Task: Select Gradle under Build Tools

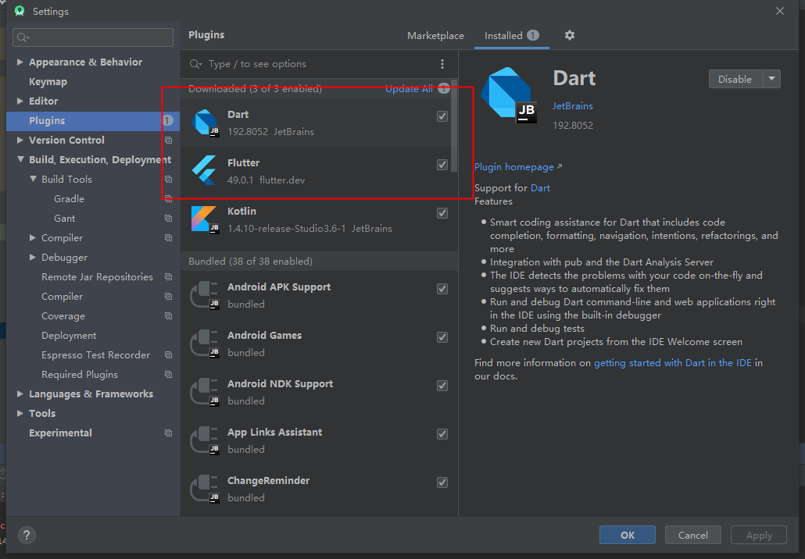Action: tap(69, 198)
